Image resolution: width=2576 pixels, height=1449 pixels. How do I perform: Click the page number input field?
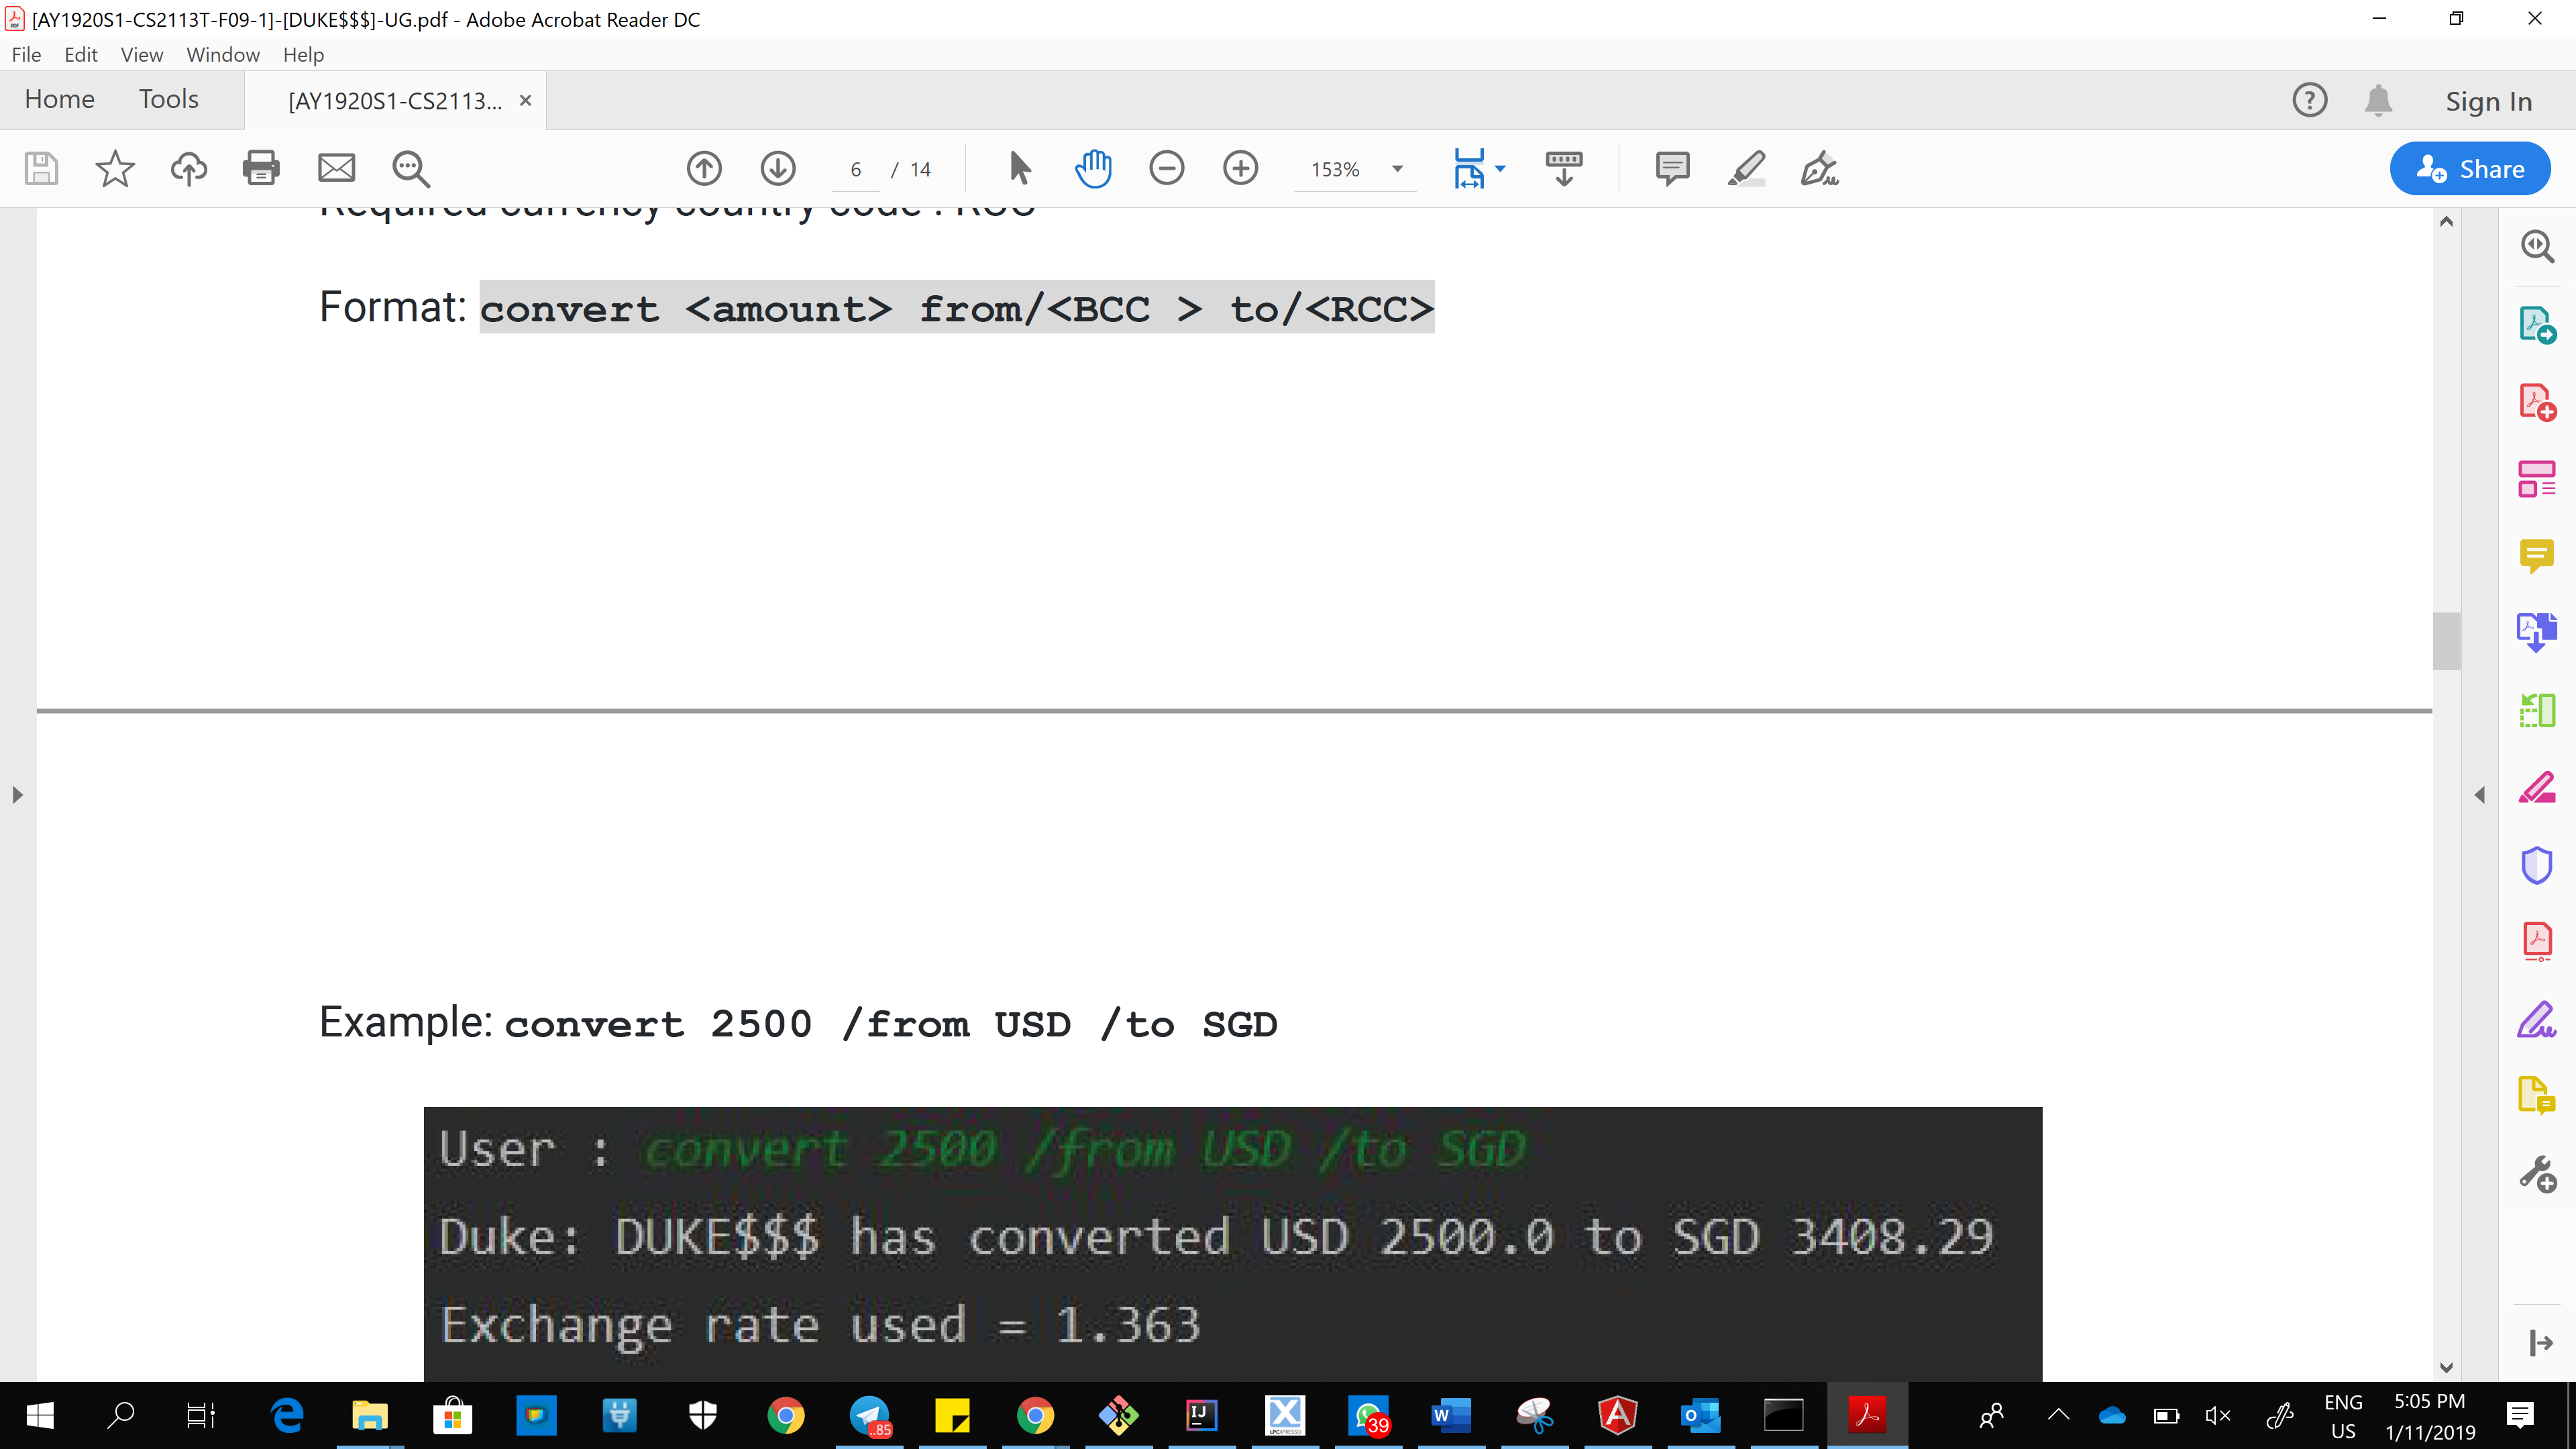pos(856,170)
